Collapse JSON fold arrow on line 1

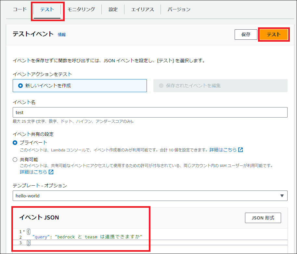pyautogui.click(x=24, y=231)
